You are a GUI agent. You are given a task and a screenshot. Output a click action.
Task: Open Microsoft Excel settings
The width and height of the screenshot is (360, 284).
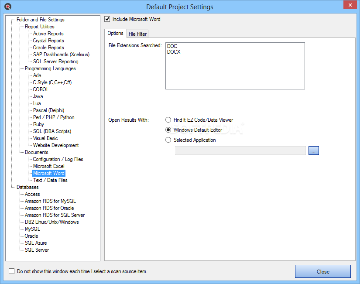[x=49, y=166]
